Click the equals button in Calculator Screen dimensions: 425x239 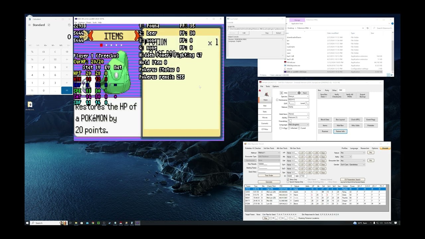(x=67, y=90)
